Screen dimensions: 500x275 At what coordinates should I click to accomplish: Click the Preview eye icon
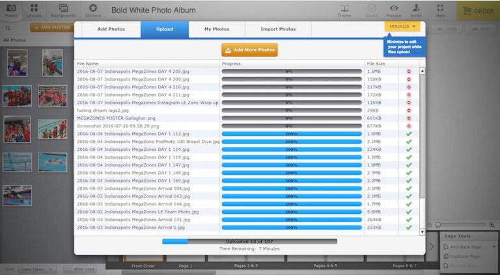tap(393, 9)
